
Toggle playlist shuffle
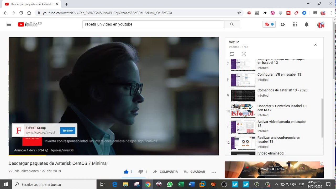244,54
